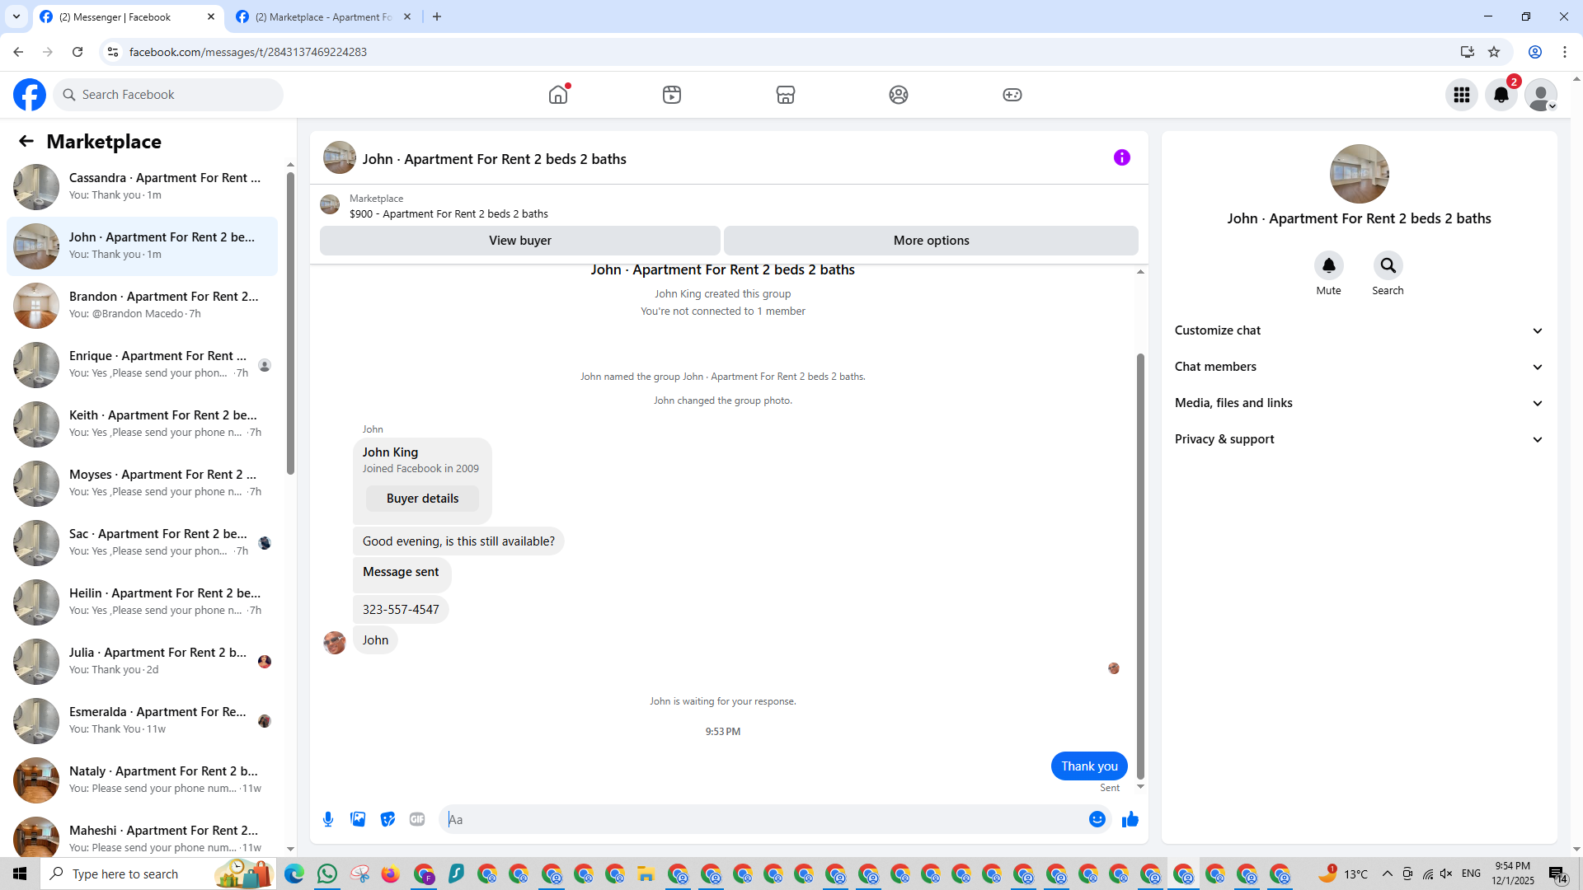Open the Sac apartment conversation

point(142,542)
